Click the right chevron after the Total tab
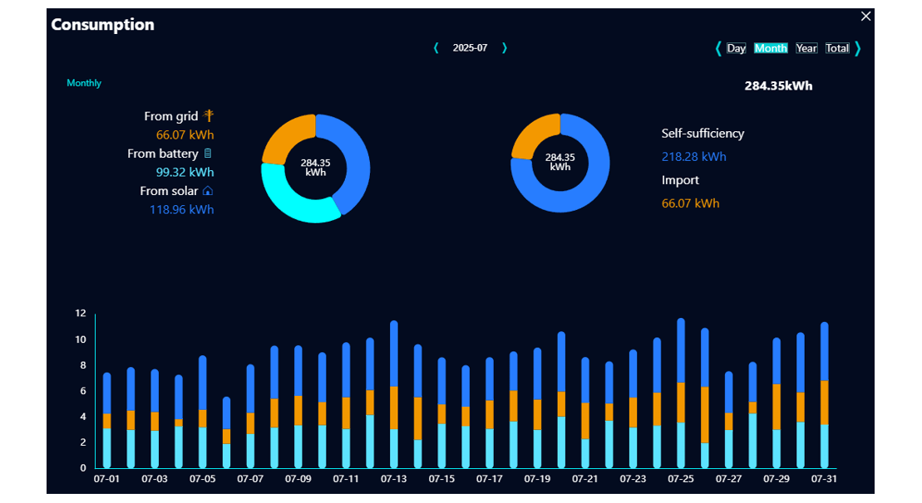 857,48
